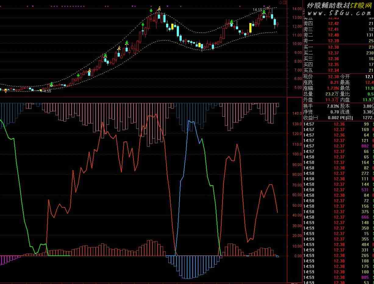Click the 外盘 value 11.3万
Screen dimensions: 374x284
(332, 100)
